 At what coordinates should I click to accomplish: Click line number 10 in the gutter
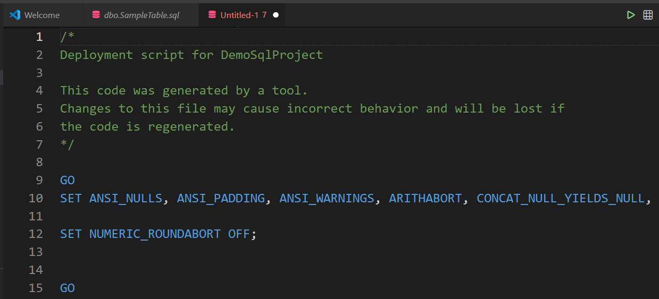point(35,198)
